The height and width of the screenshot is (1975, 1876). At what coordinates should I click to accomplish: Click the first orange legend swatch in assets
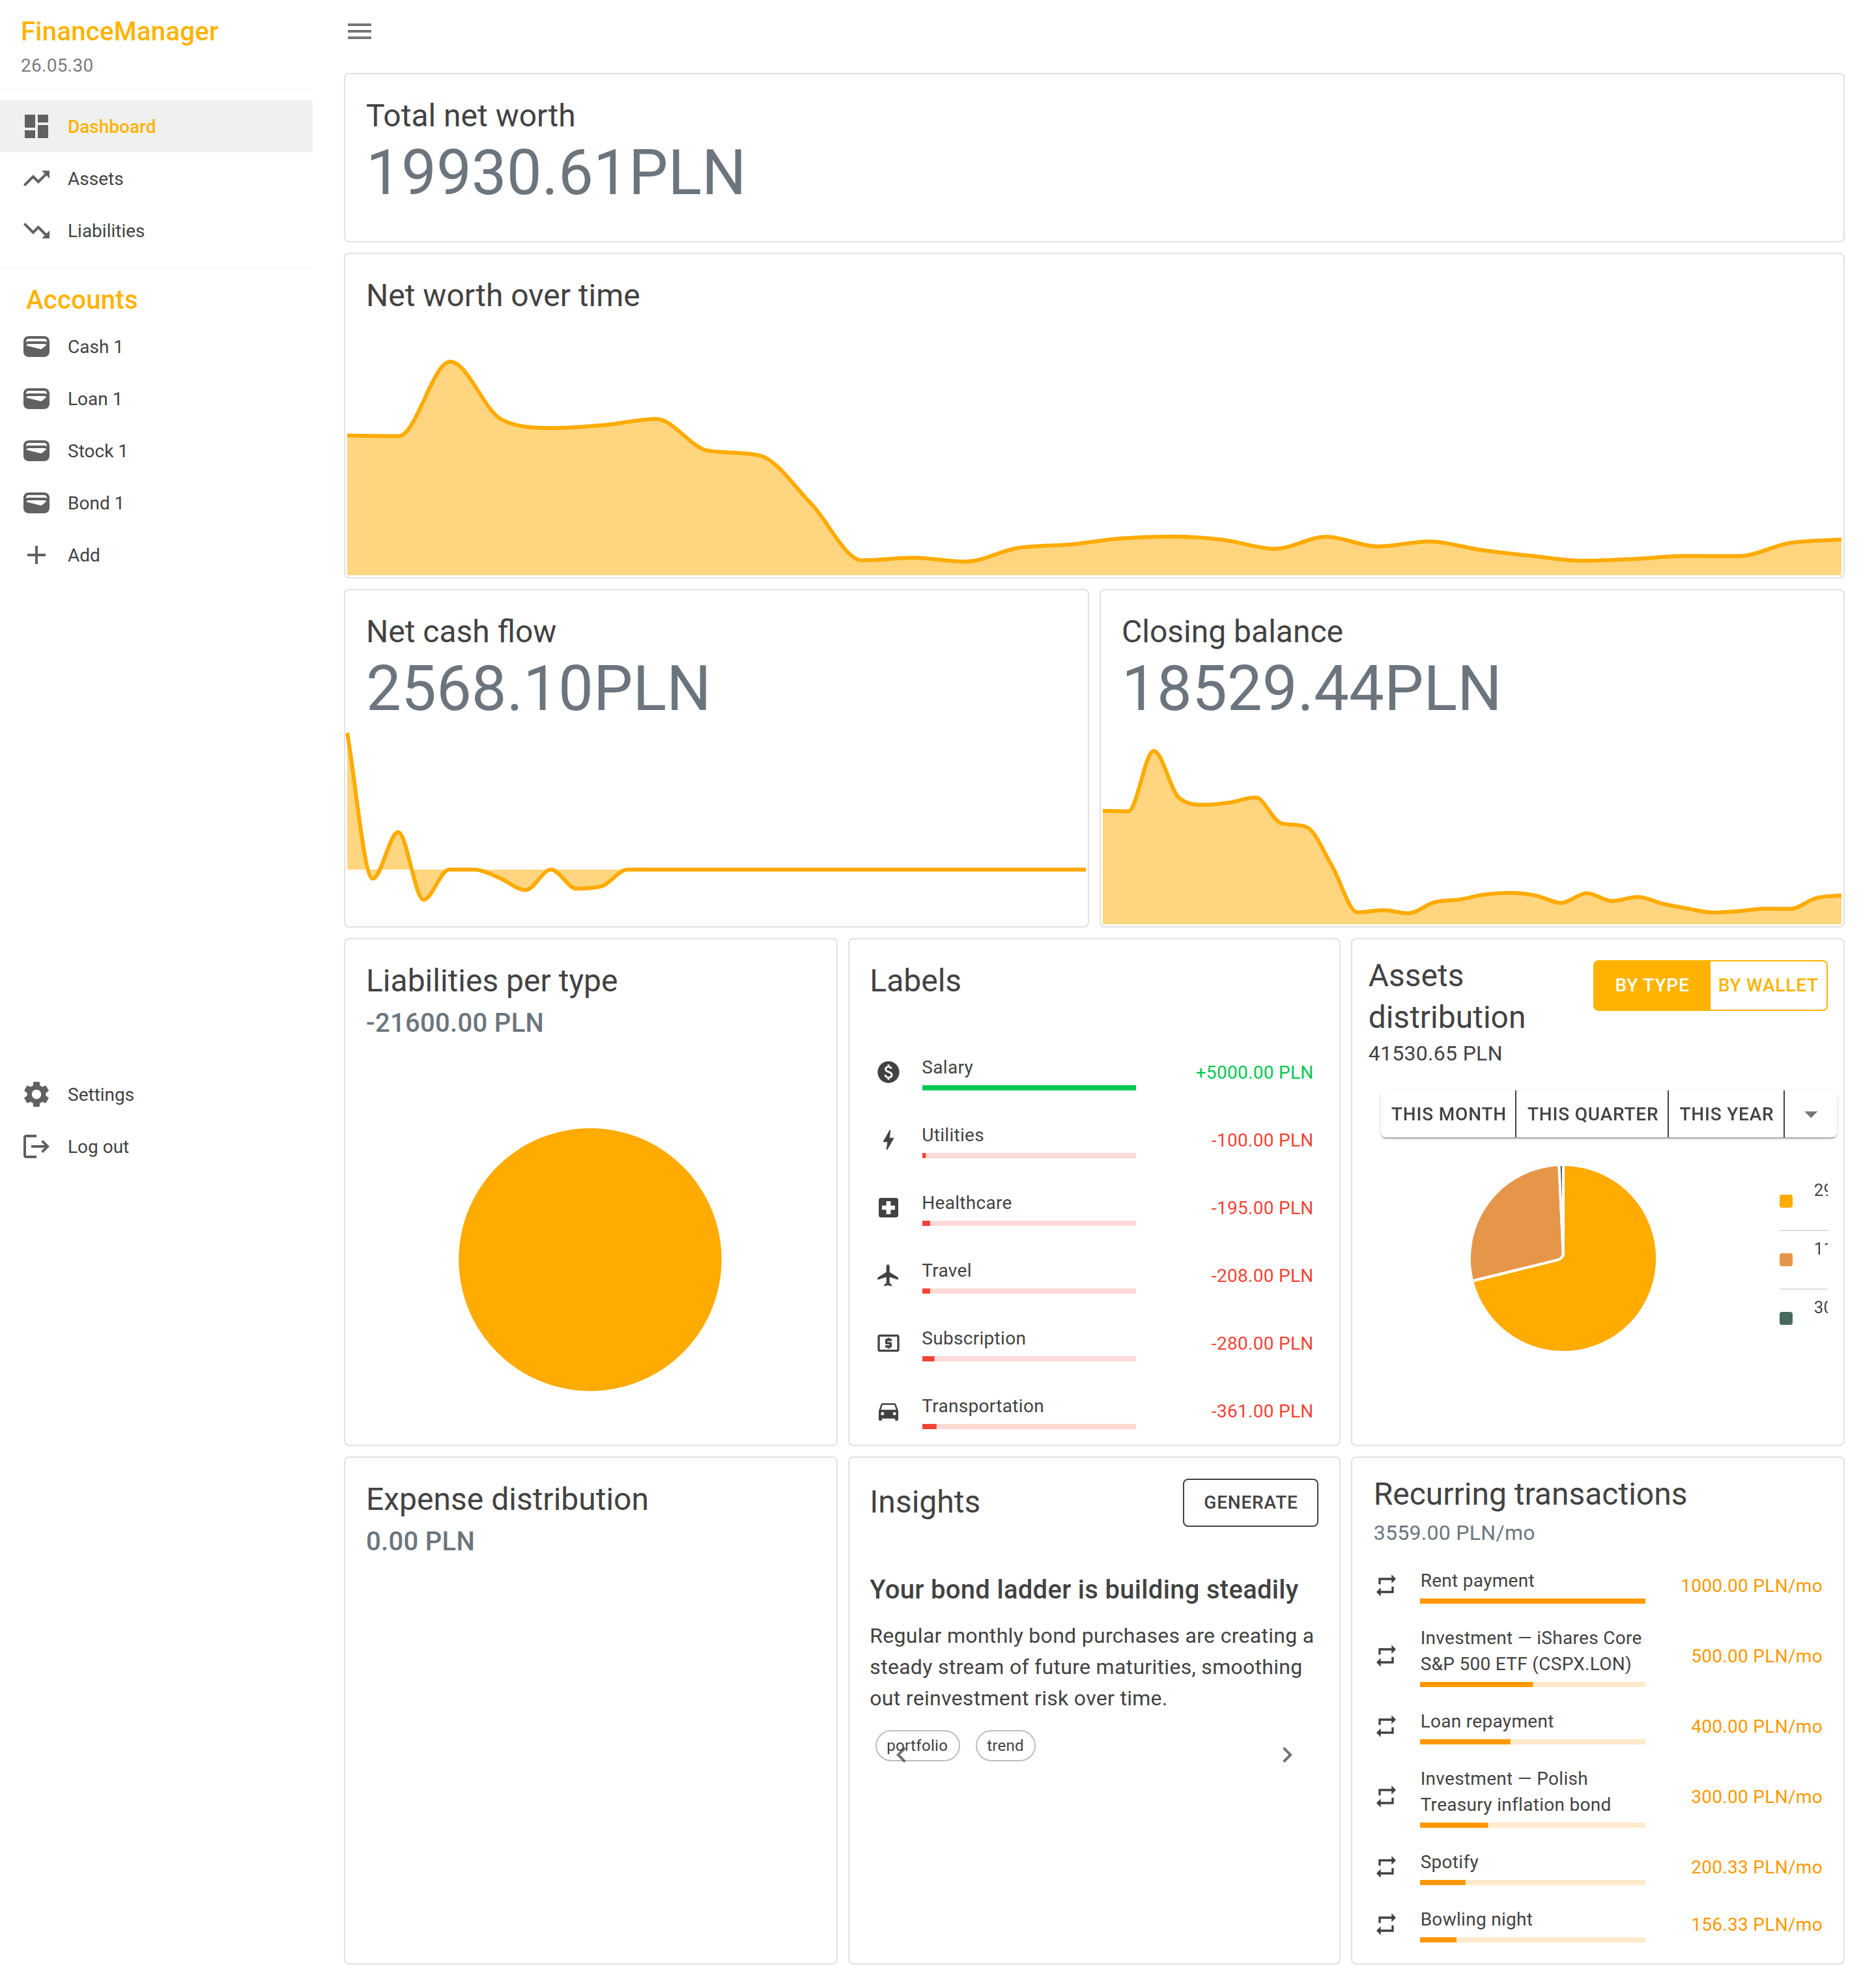(1786, 1201)
